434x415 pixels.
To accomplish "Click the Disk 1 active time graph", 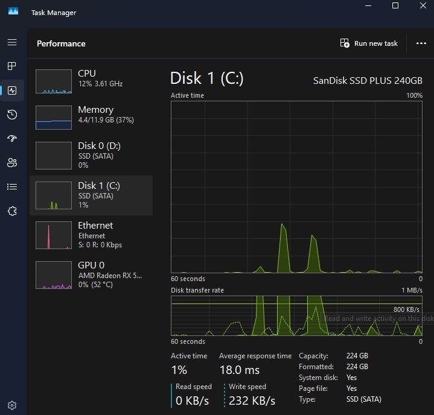I will 297,187.
